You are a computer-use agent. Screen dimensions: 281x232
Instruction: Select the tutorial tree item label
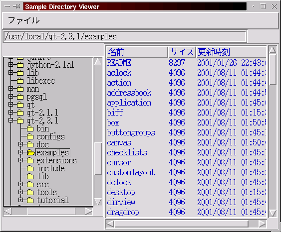click(x=53, y=200)
